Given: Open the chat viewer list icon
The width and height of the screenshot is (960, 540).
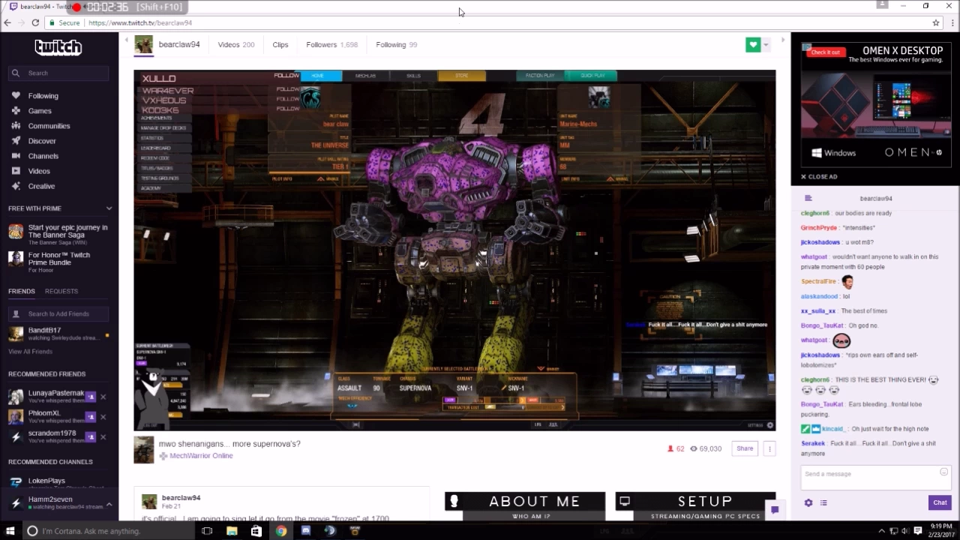Looking at the screenshot, I should coord(823,502).
